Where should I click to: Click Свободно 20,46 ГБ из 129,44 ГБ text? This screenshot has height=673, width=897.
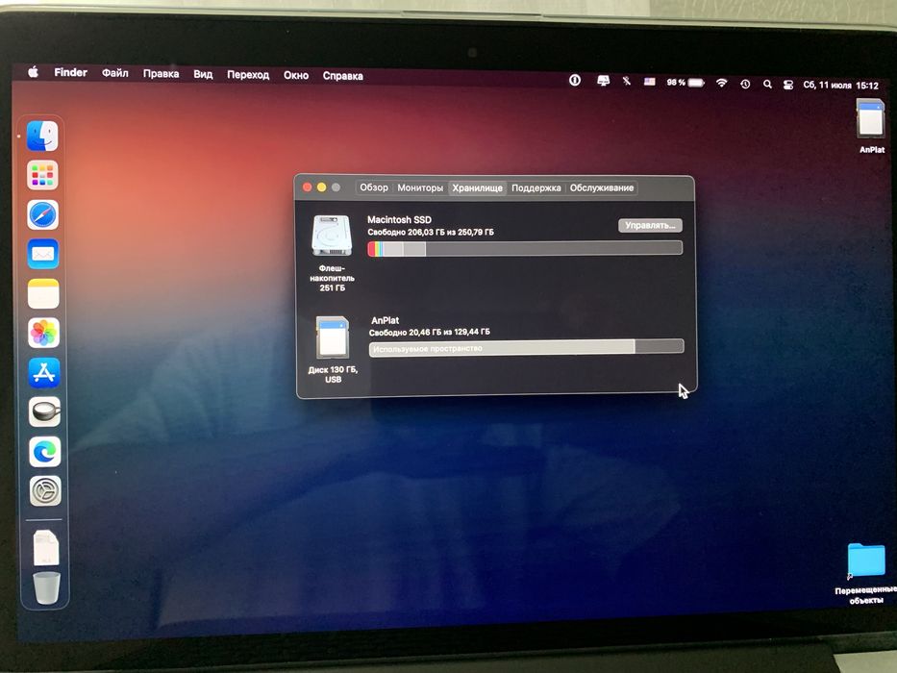point(429,332)
